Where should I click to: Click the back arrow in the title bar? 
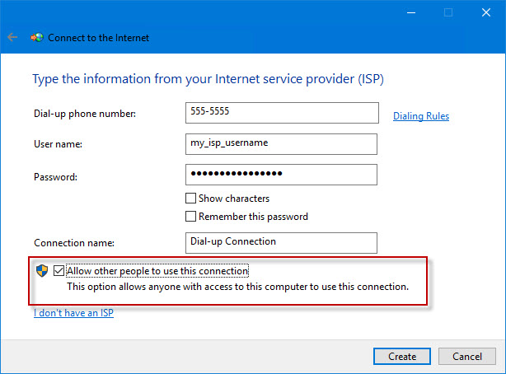tap(12, 38)
